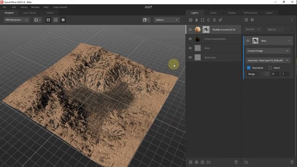The width and height of the screenshot is (297, 167).
Task: Switch to the Viewport tab
Action: [x=9, y=13]
